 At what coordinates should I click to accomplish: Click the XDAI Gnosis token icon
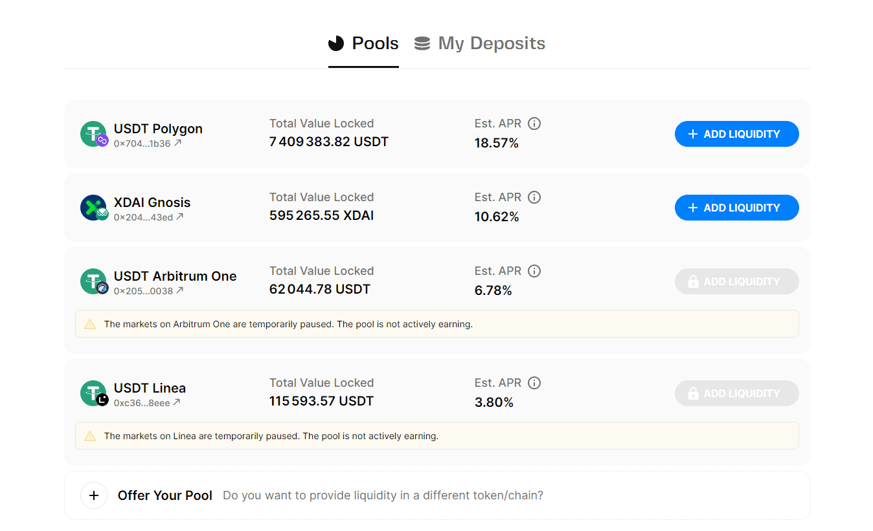point(94,208)
